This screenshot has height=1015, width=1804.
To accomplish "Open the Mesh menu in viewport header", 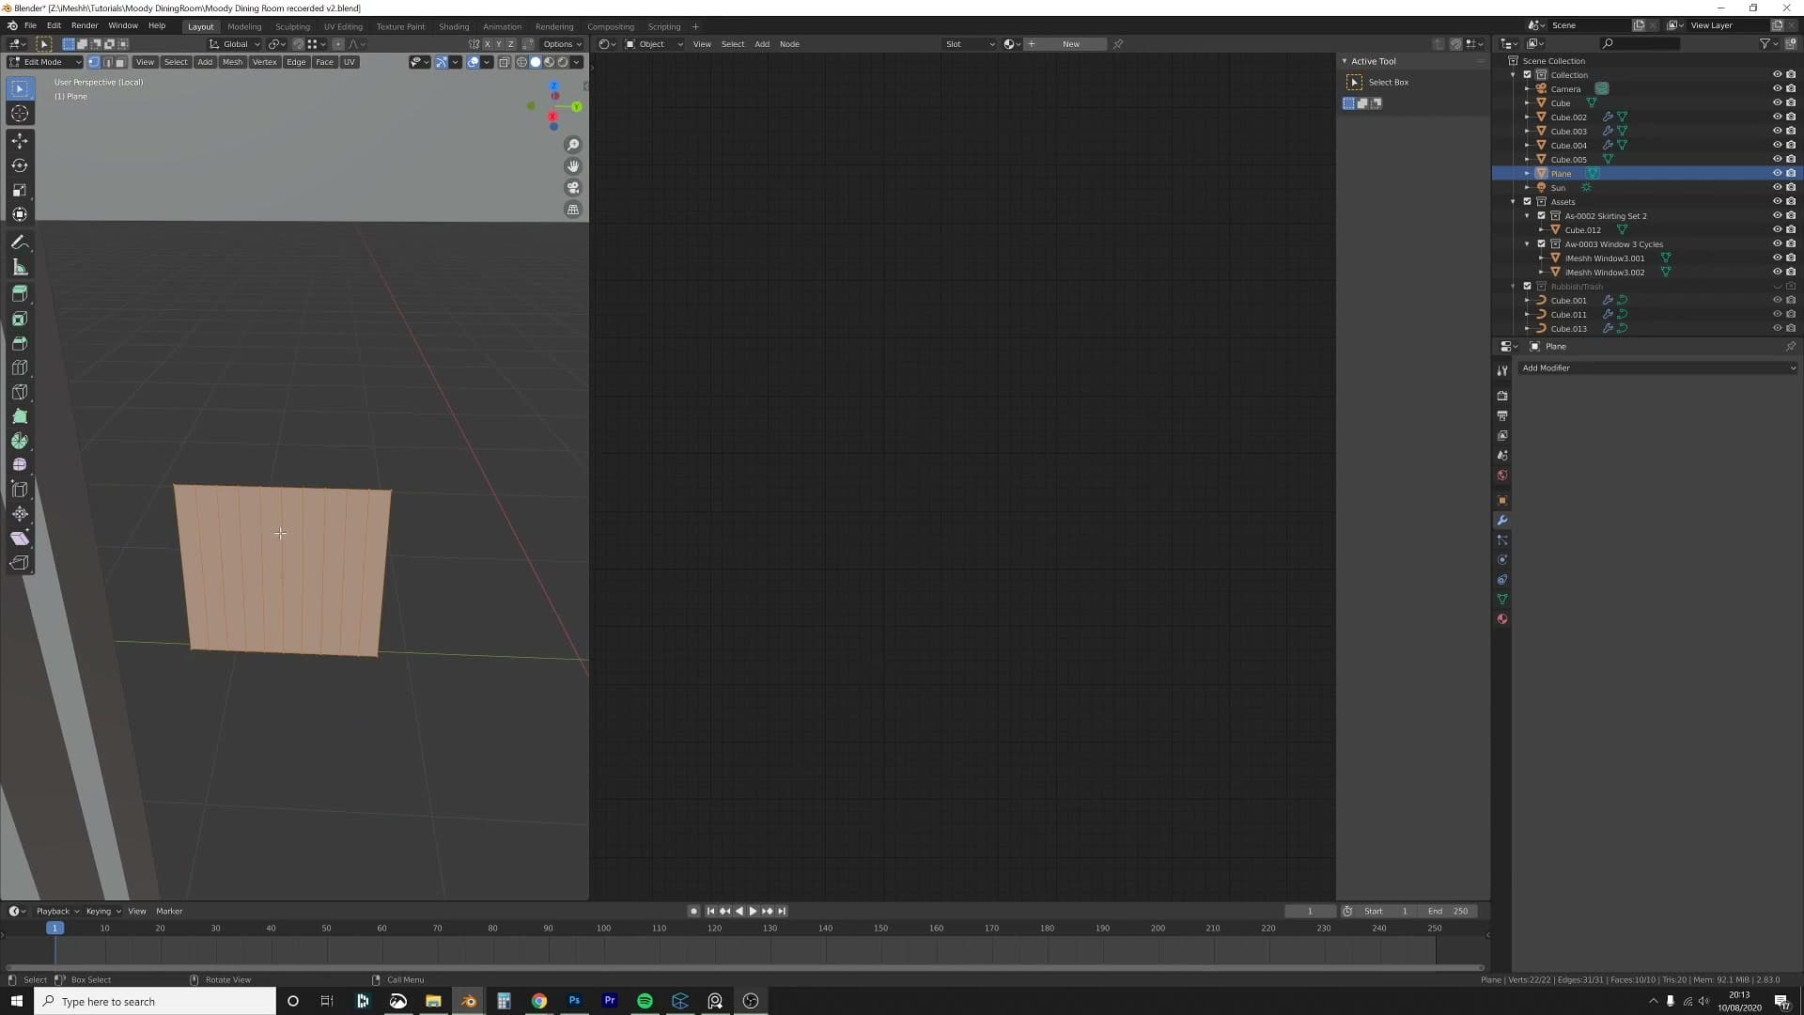I will pos(232,62).
